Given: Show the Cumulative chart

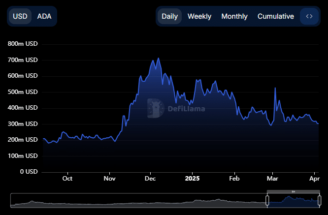Looking at the screenshot, I should pos(276,16).
